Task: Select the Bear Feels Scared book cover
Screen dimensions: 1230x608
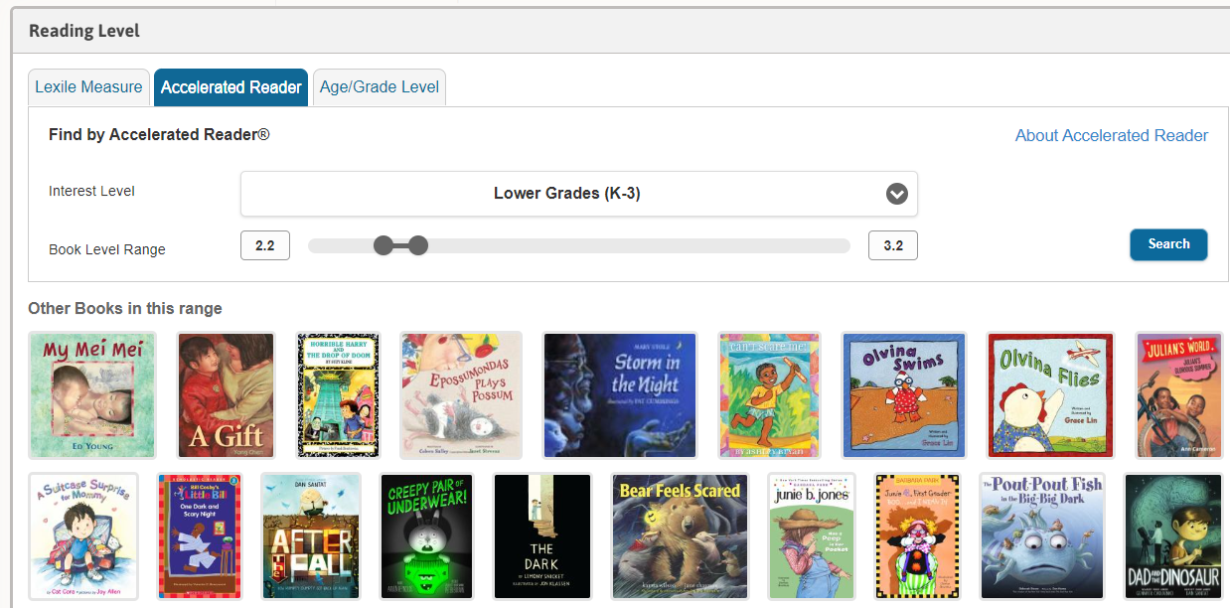Action: point(681,536)
